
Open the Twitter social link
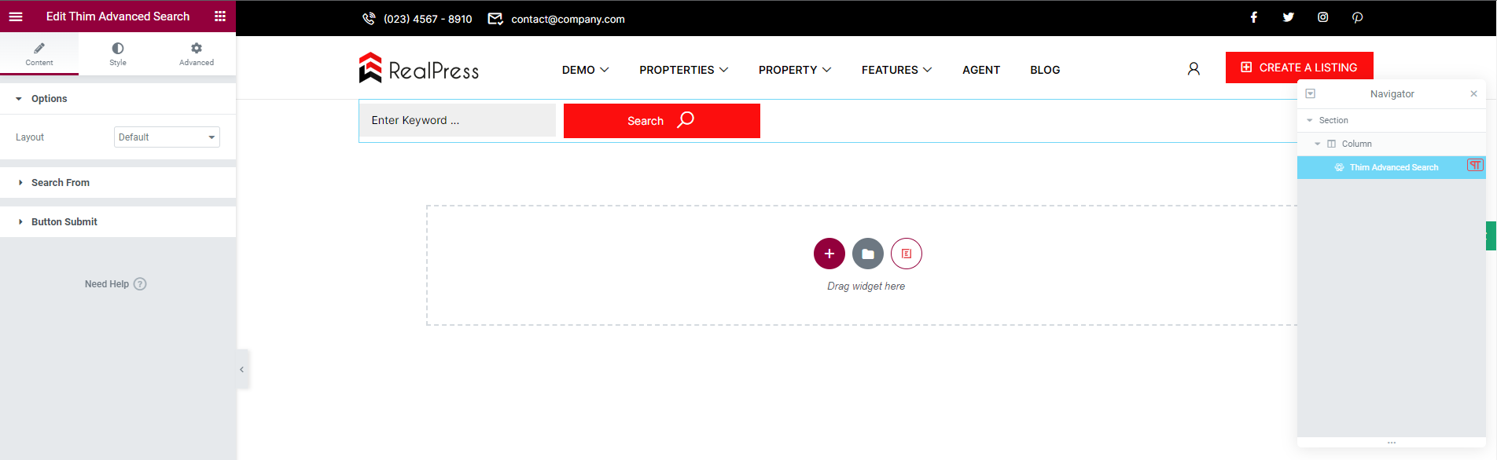(x=1289, y=17)
